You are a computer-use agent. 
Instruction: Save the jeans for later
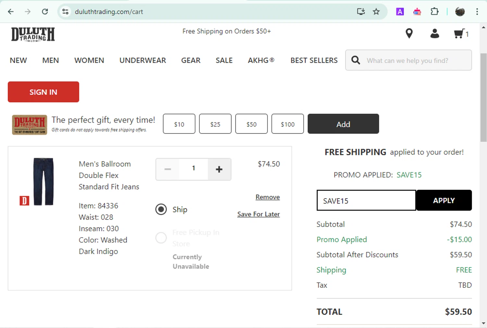tap(258, 214)
